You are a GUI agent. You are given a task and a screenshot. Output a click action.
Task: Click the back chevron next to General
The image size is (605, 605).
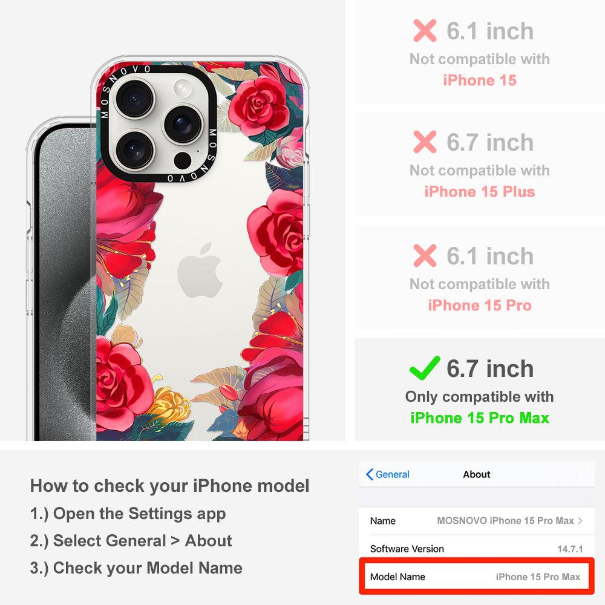pos(369,474)
